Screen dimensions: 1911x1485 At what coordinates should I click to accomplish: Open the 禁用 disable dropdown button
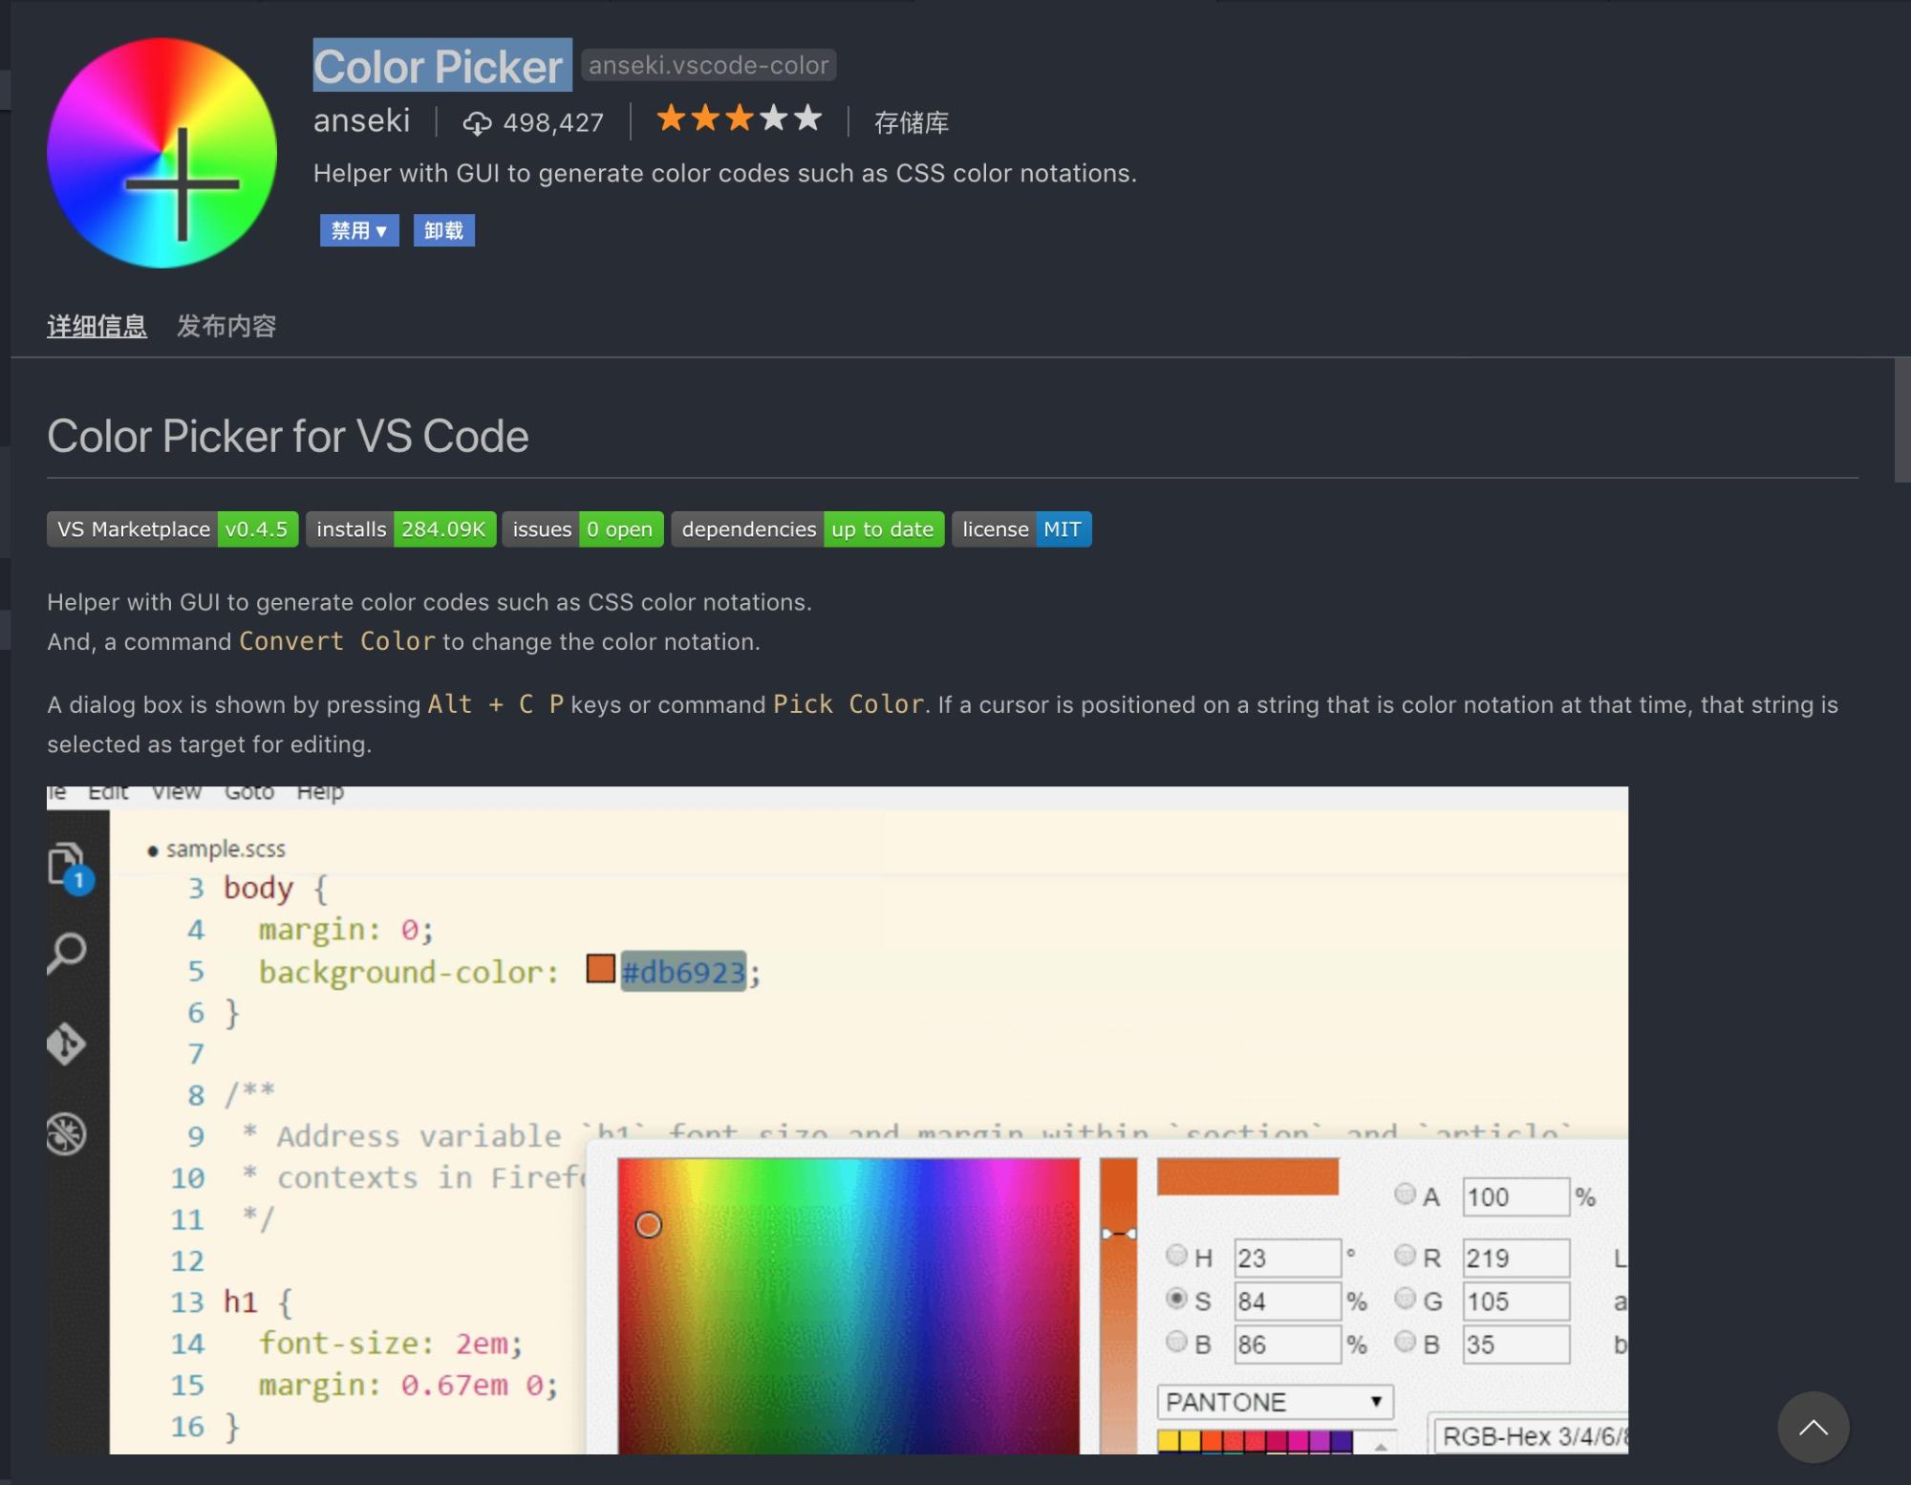point(359,230)
